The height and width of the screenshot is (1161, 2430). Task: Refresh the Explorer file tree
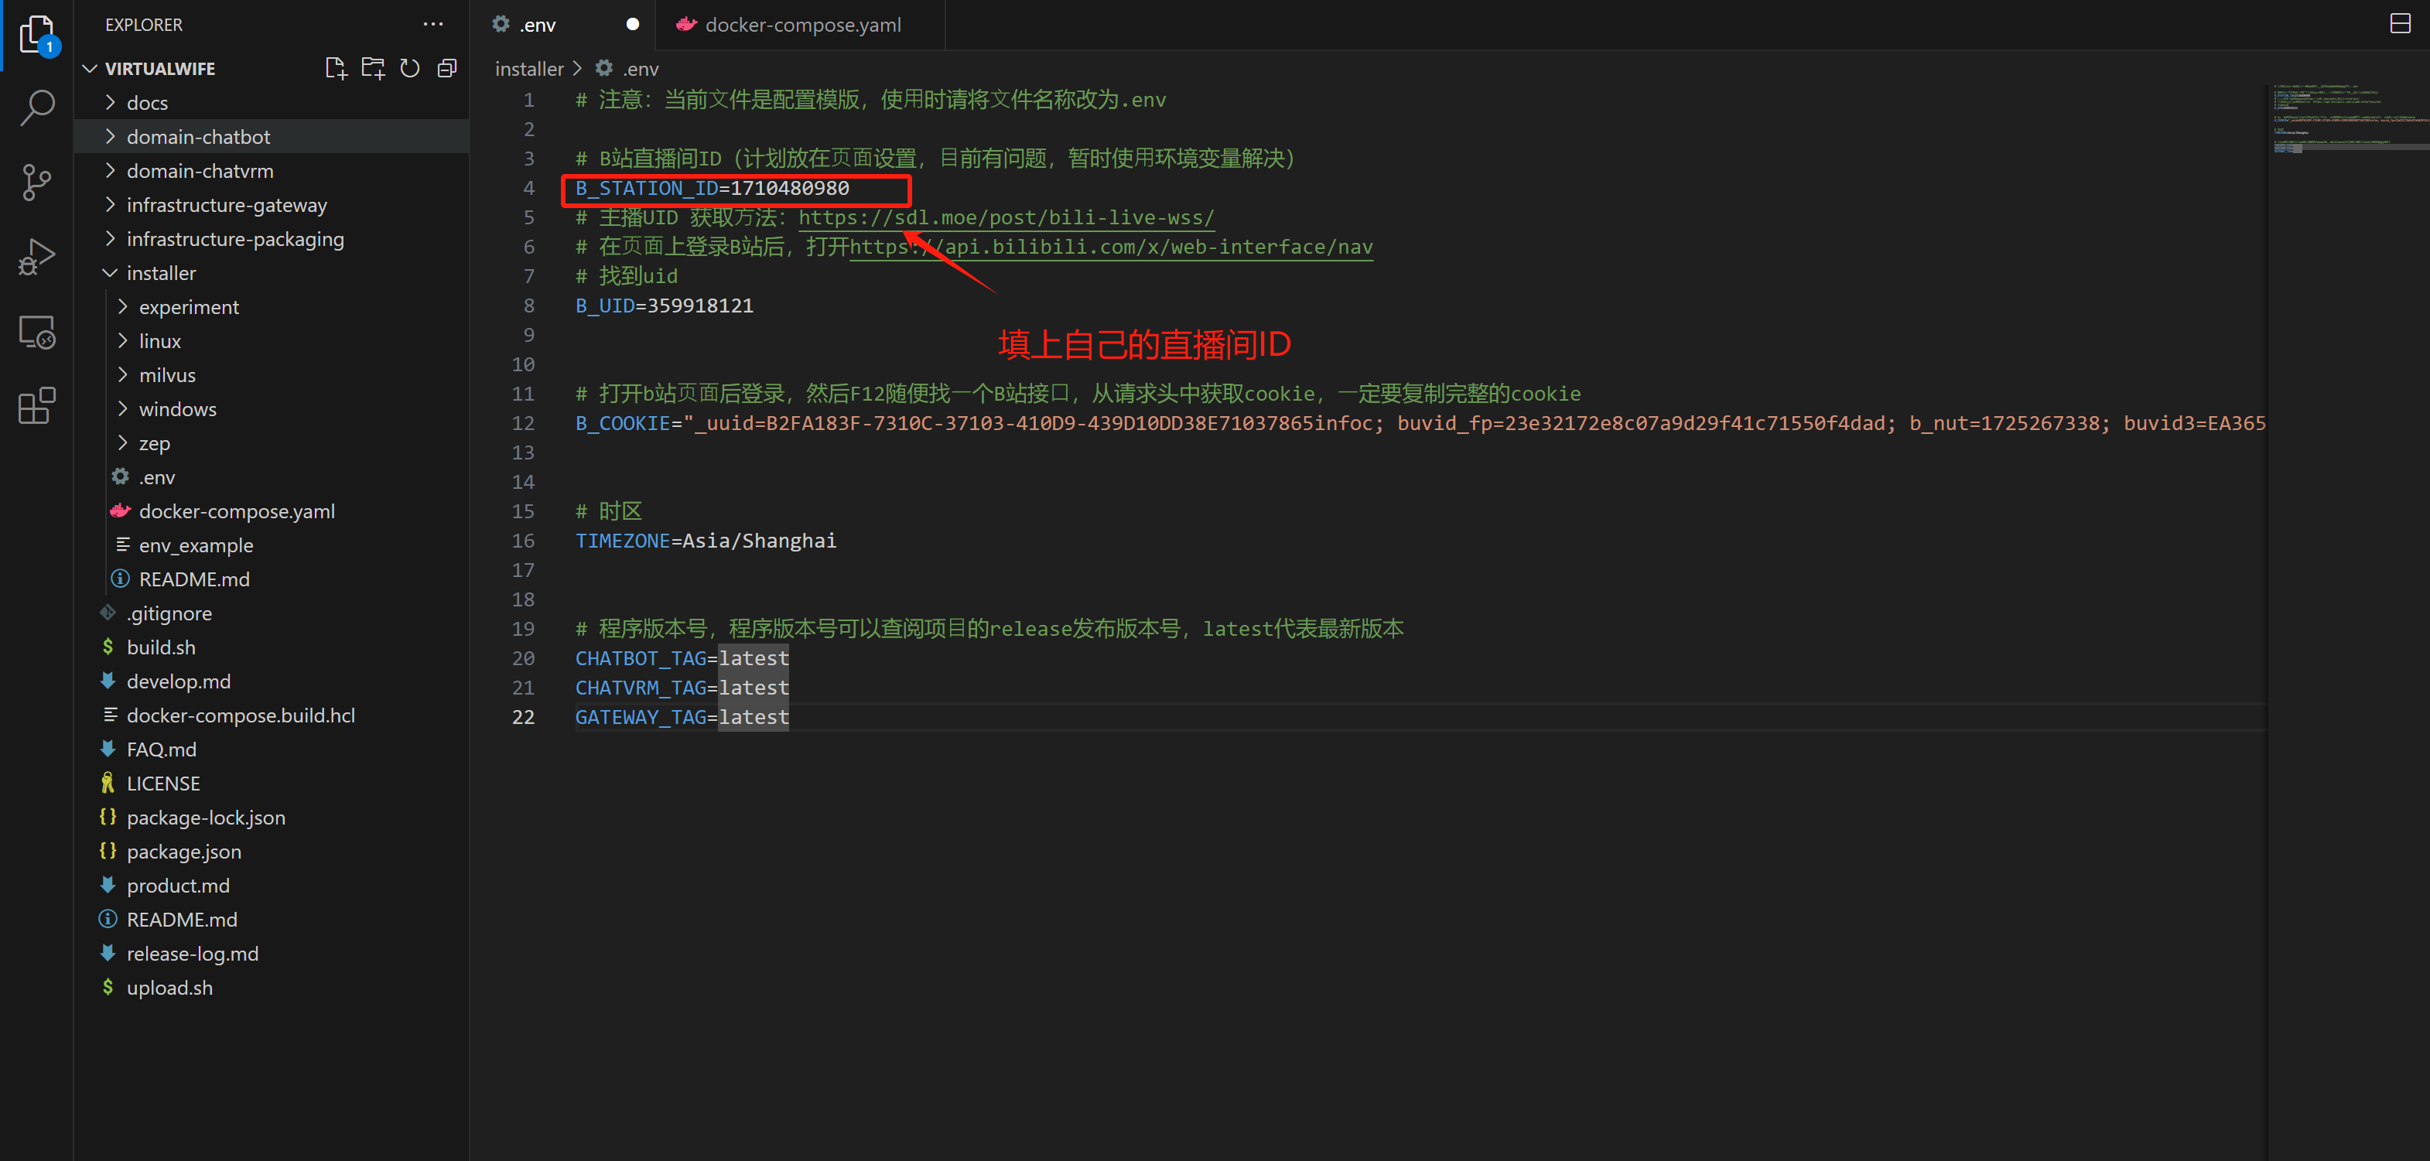tap(410, 68)
